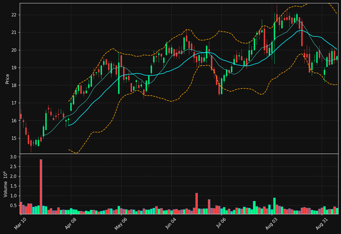Select the mid-June red volume bar above 1.0

(x=196, y=203)
